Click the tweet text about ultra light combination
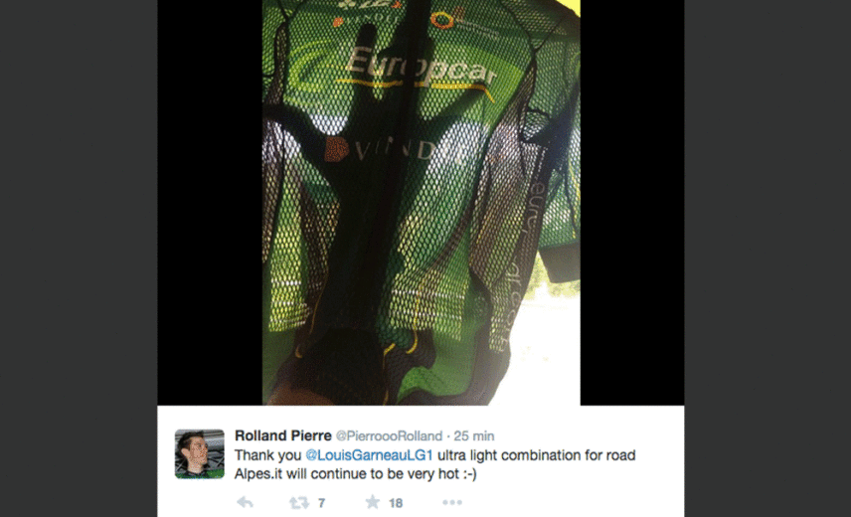 pyautogui.click(x=434, y=464)
